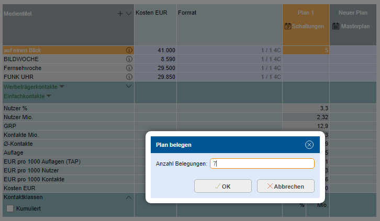
Task: Select the Neuer Plan column header
Action: pos(354,13)
